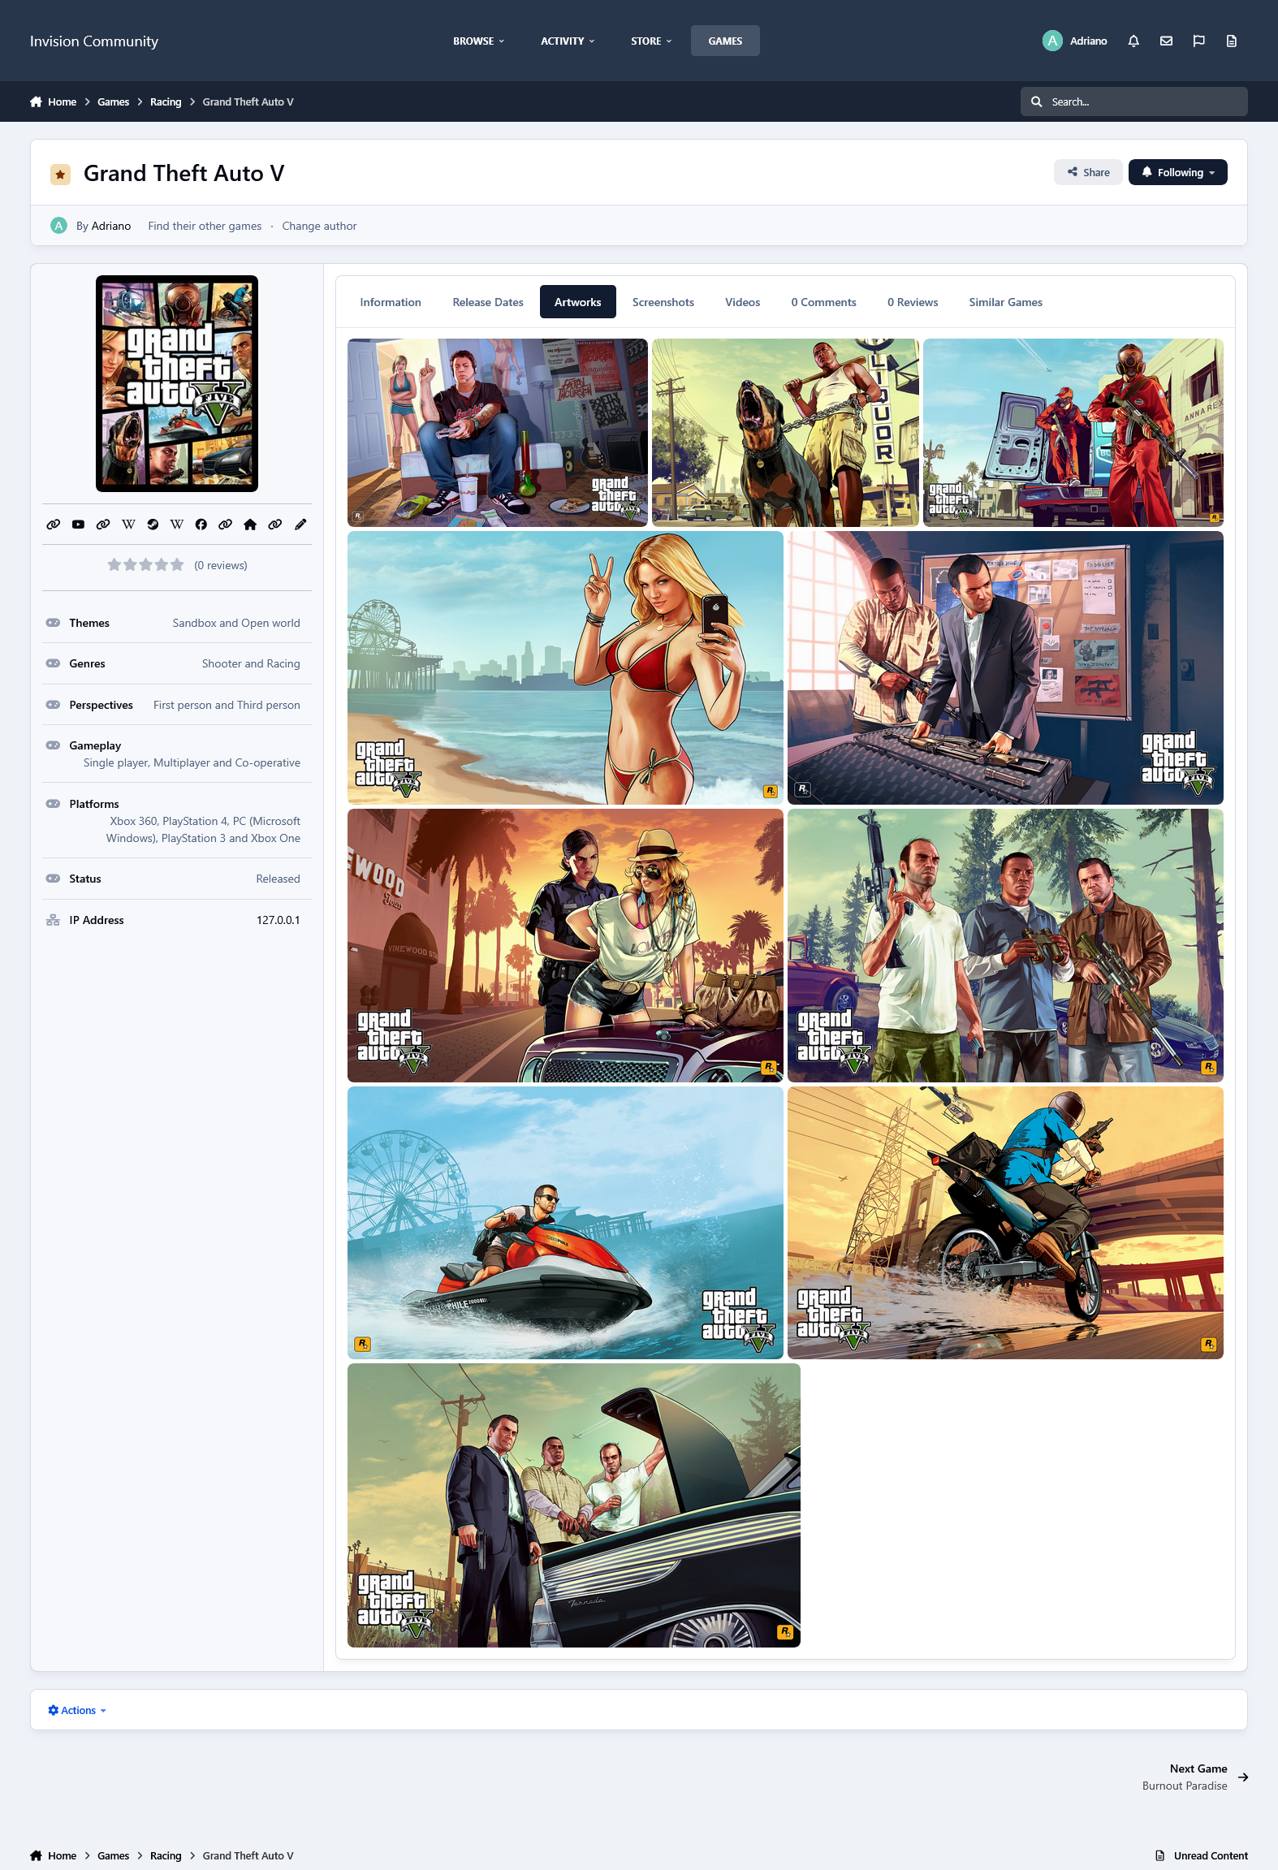The image size is (1278, 1870).
Task: Click the YouTube link icon
Action: (78, 525)
